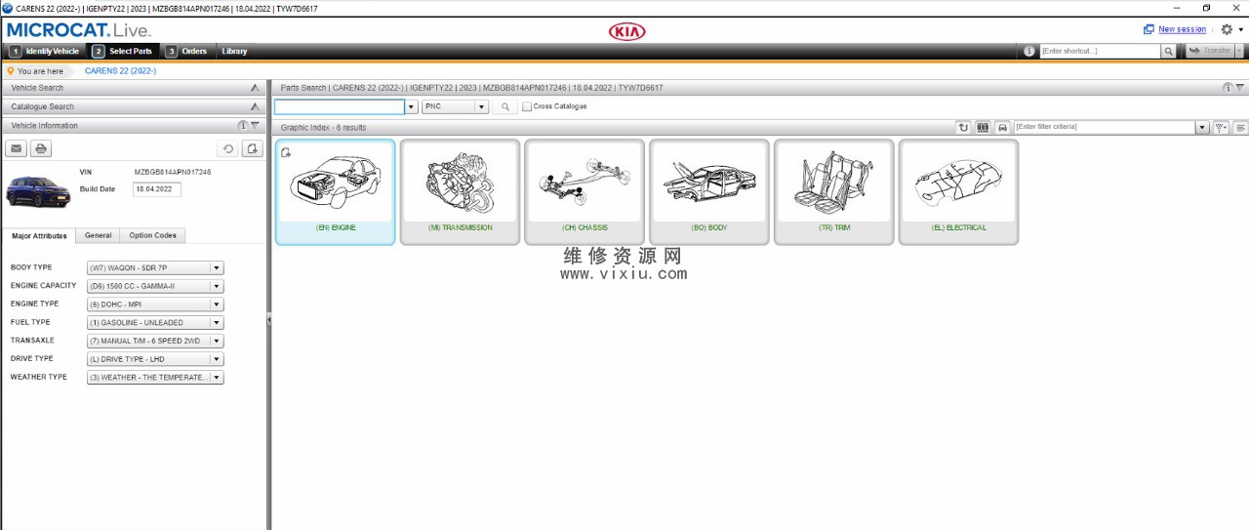Click the location pin next to 'You are here'
The image size is (1249, 530).
(10, 70)
